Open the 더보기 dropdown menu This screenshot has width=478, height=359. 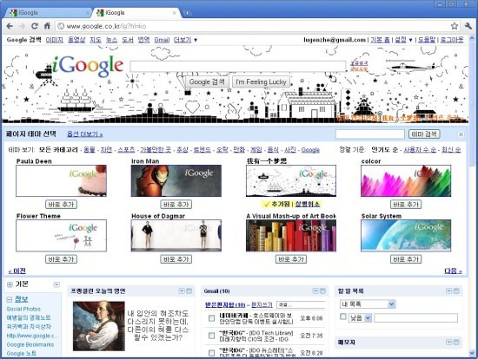point(185,40)
